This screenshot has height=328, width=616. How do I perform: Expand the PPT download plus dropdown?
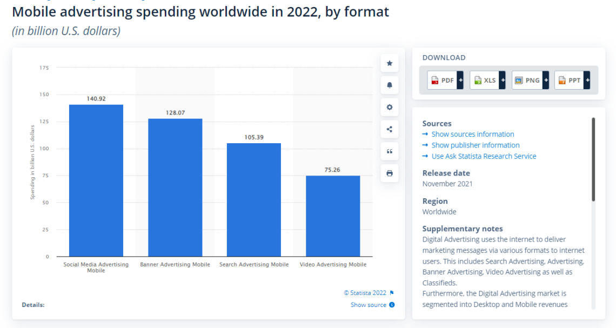(x=587, y=79)
